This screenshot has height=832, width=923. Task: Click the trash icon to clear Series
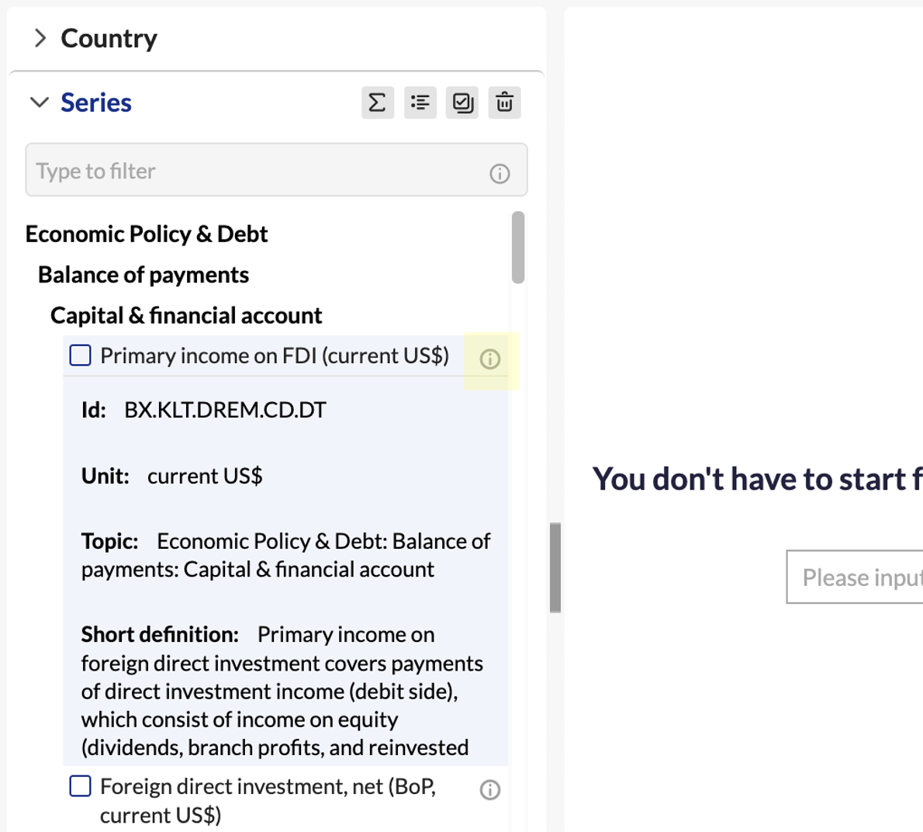click(504, 102)
